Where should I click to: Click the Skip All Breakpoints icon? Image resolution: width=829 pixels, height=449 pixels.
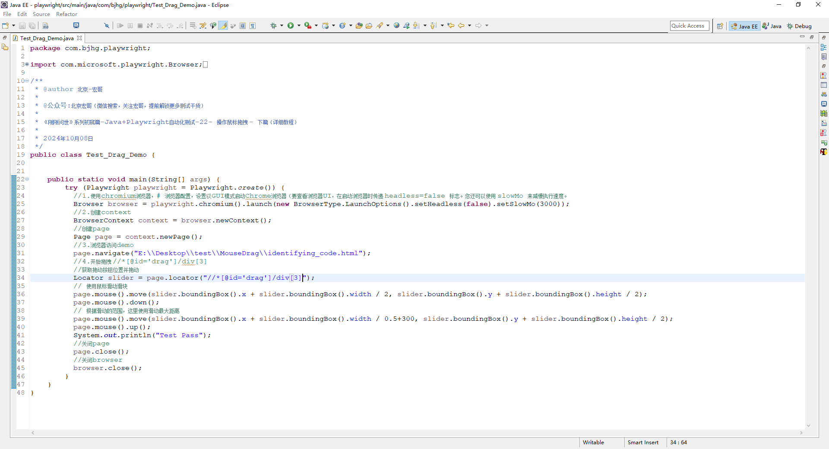(107, 26)
